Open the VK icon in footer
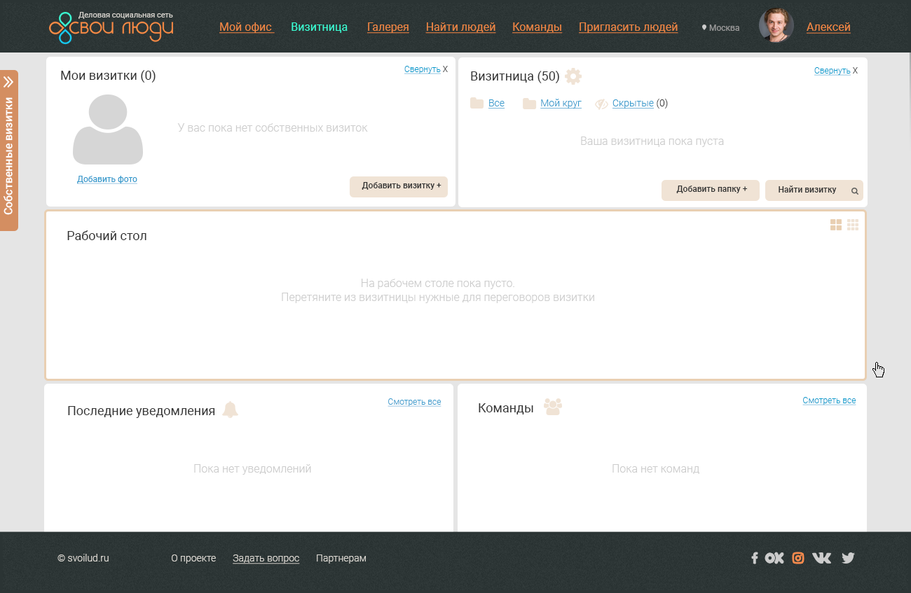911x593 pixels. [821, 558]
